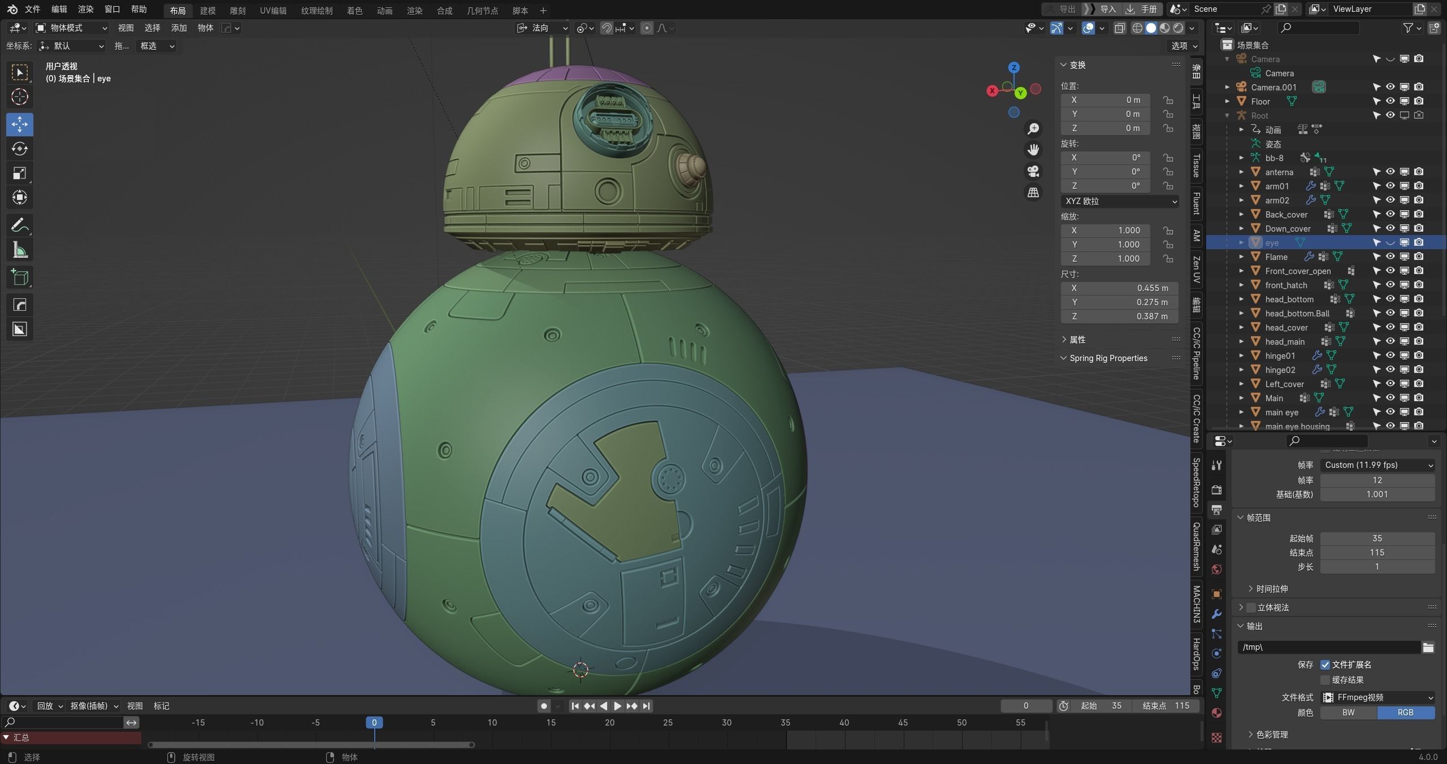Switch to the Sculpting workspace tab

(237, 11)
